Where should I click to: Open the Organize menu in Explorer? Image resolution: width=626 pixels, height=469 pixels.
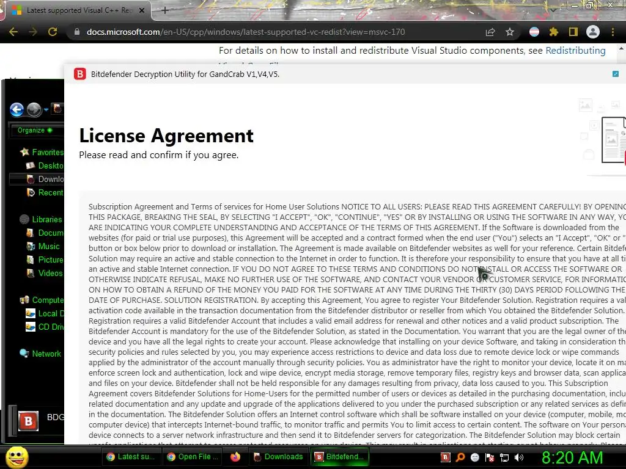click(35, 130)
